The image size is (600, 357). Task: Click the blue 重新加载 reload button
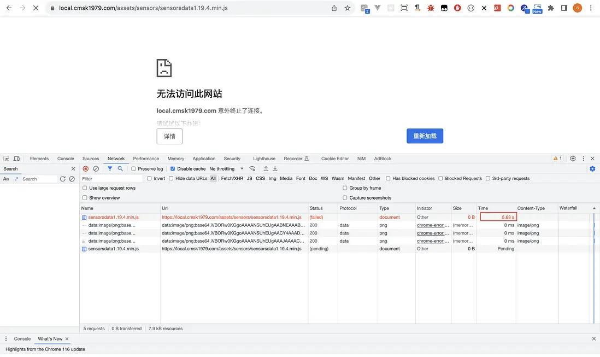(425, 136)
